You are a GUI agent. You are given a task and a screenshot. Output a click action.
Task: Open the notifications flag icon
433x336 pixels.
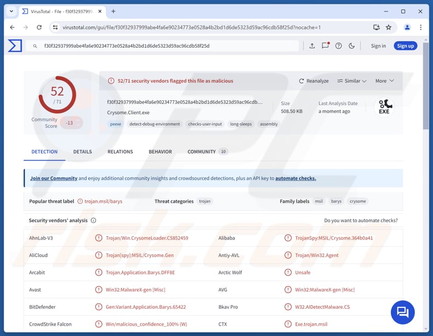tap(325, 46)
